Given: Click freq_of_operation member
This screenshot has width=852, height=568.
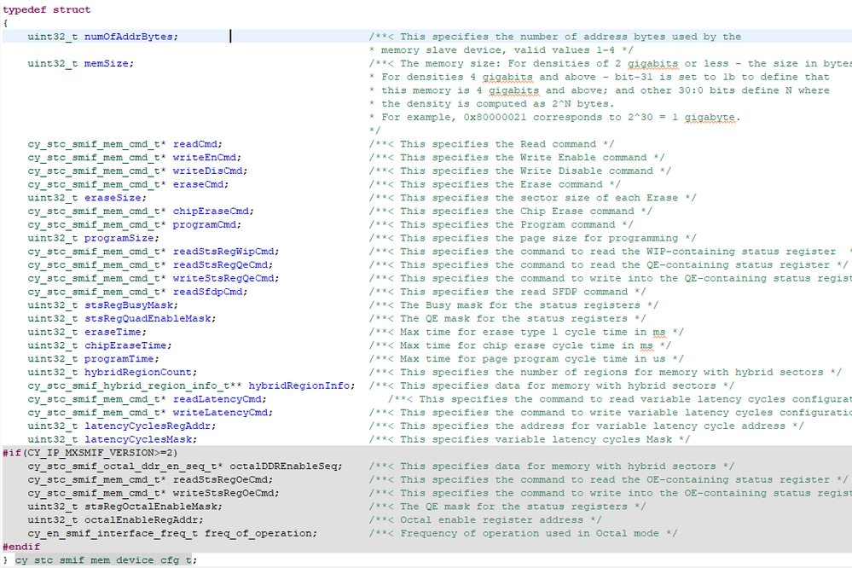Looking at the screenshot, I should point(258,533).
